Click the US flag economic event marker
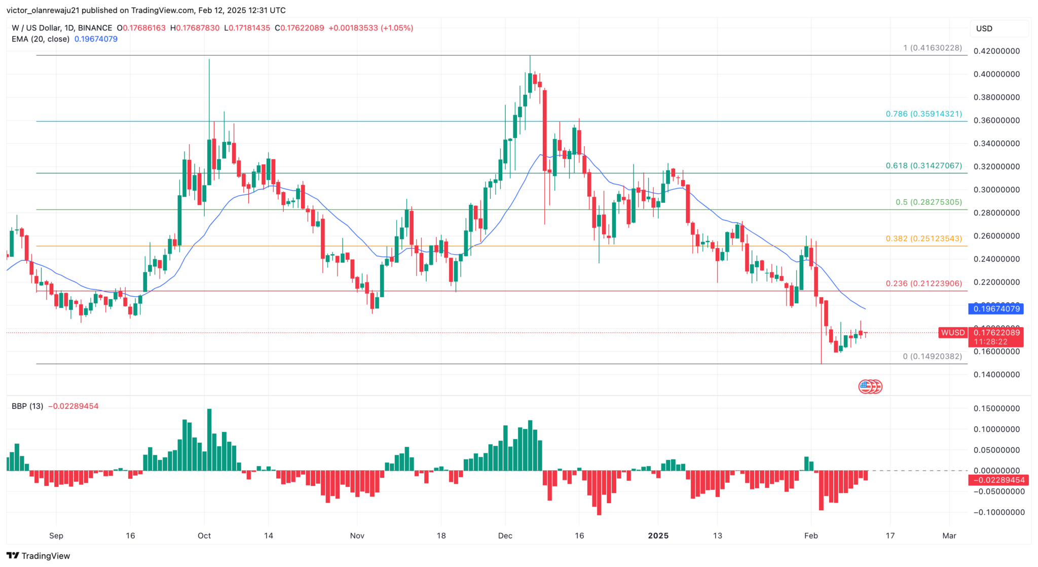1038x567 pixels. (871, 386)
